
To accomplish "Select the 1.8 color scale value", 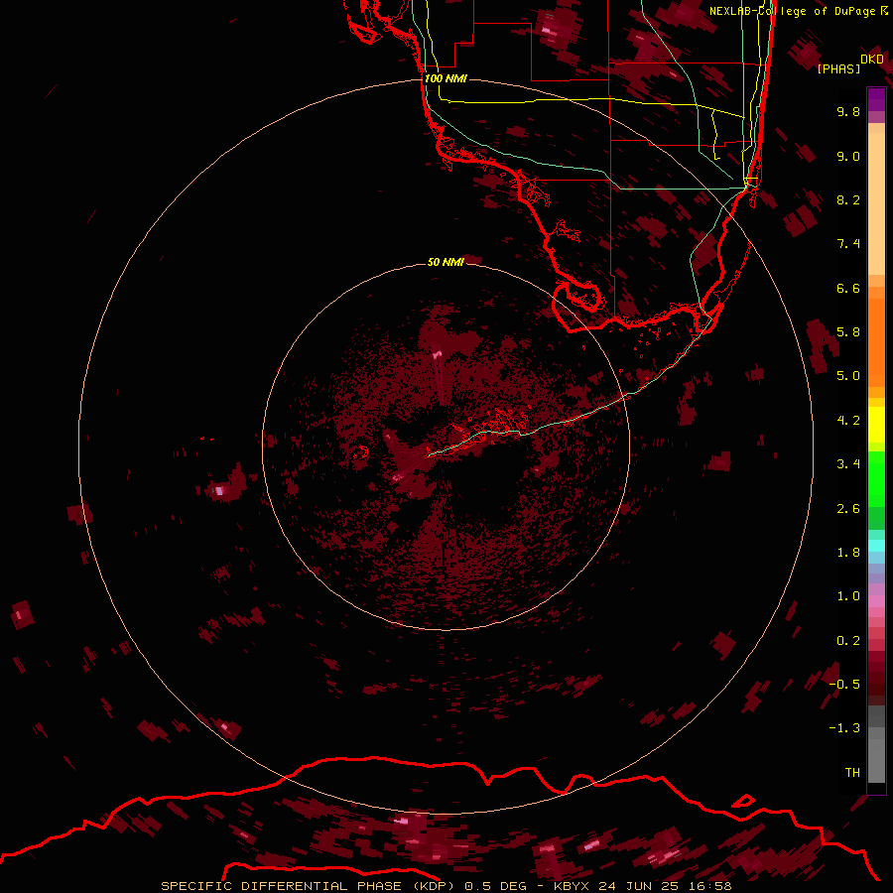I will [848, 553].
